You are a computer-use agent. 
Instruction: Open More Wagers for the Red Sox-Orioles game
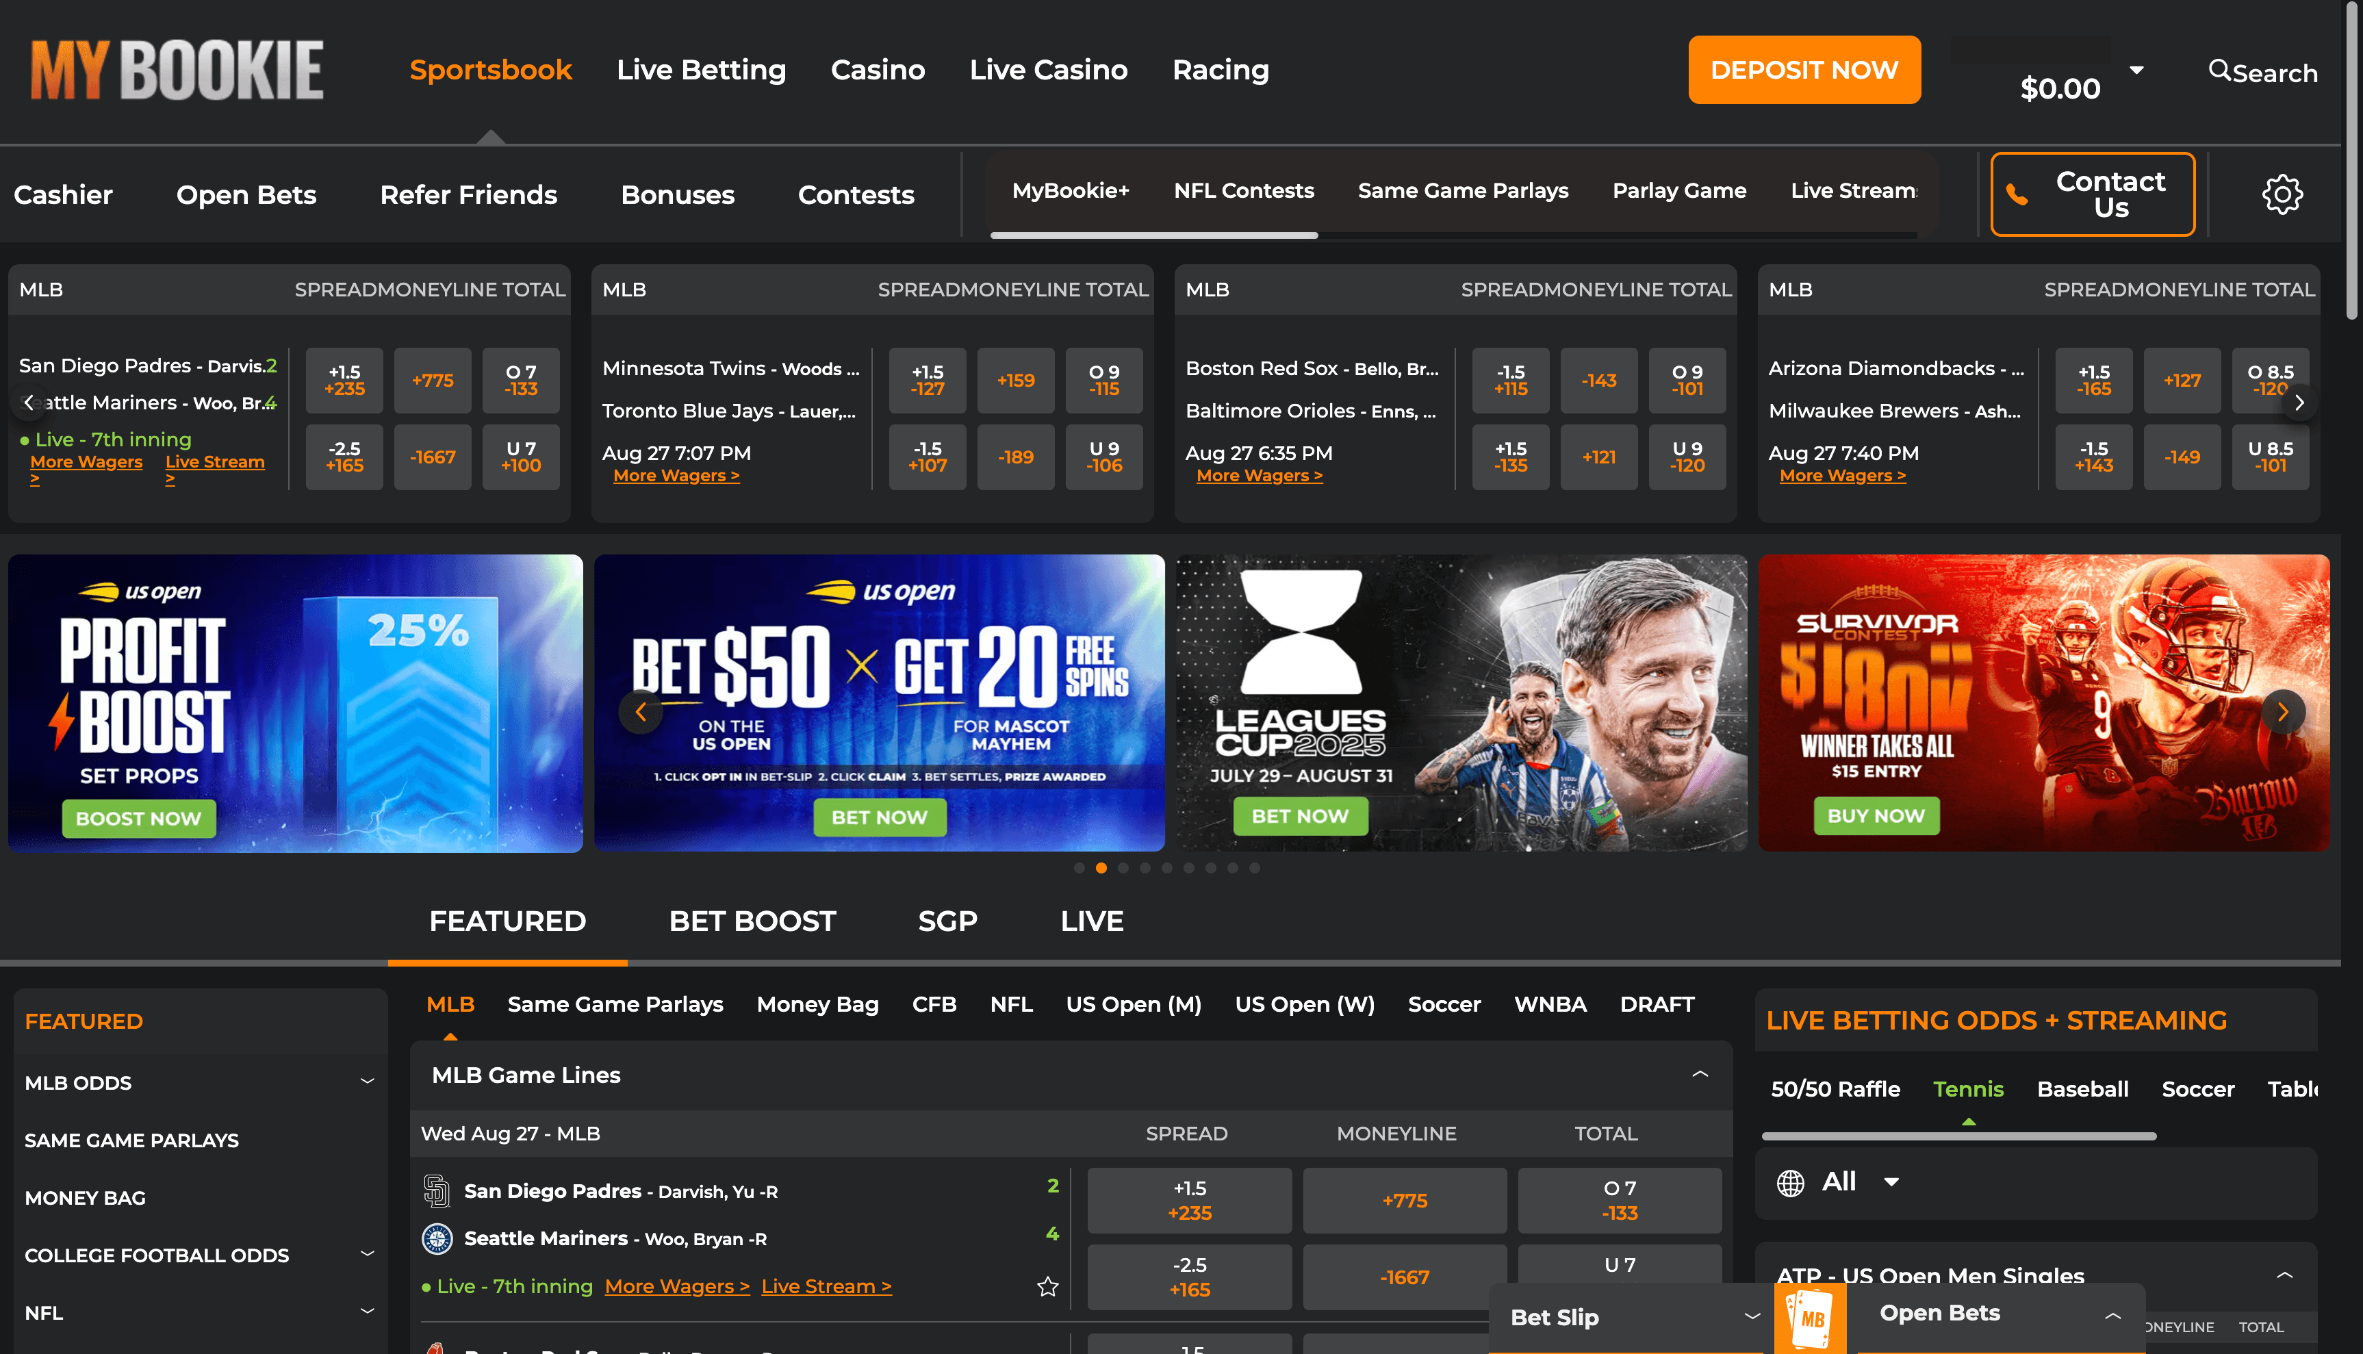pyautogui.click(x=1259, y=475)
